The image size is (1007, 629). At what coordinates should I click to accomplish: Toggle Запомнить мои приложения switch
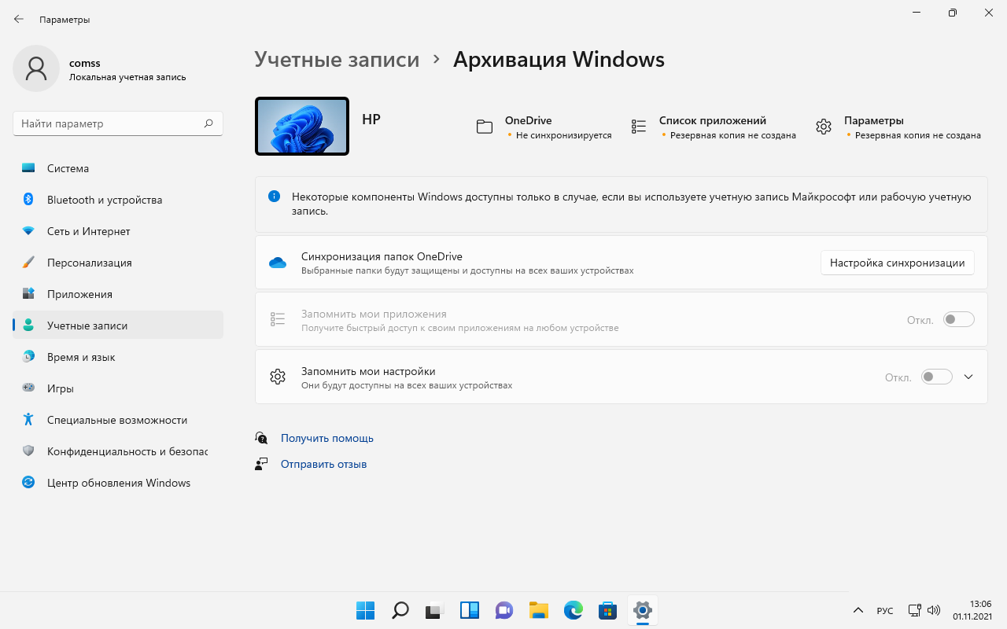(958, 319)
